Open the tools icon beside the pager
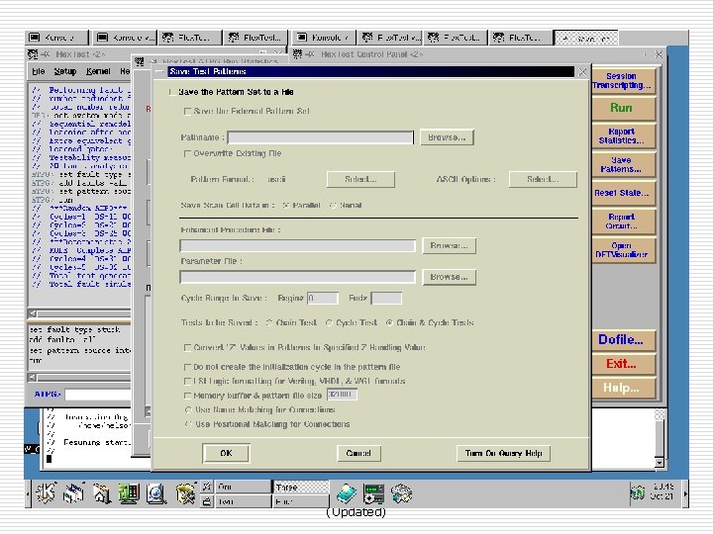This screenshot has width=713, height=534. pos(185,493)
